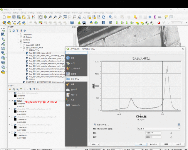Open the Metadata tab in layer properties

[76, 95]
